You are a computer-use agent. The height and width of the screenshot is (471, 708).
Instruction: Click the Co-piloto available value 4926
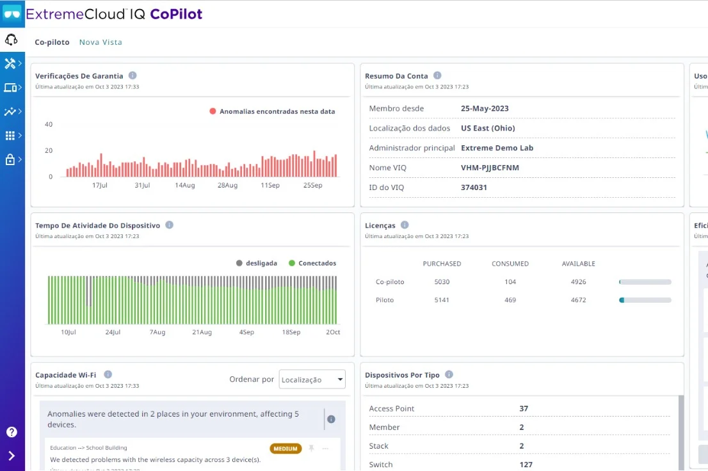tap(579, 282)
